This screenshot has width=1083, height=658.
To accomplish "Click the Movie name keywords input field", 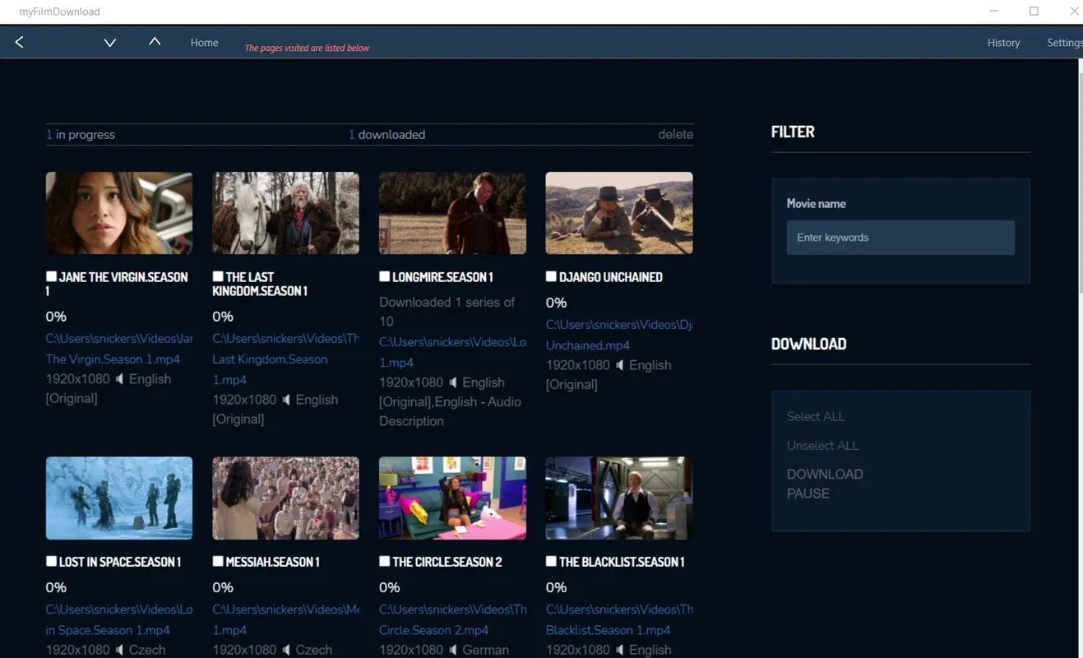I will point(900,238).
